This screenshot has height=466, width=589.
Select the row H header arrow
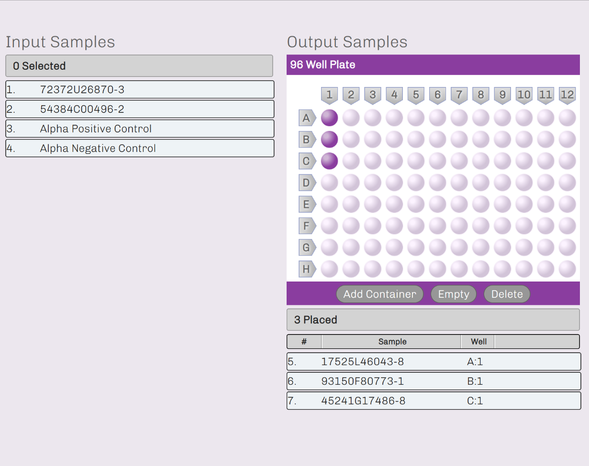pos(307,269)
